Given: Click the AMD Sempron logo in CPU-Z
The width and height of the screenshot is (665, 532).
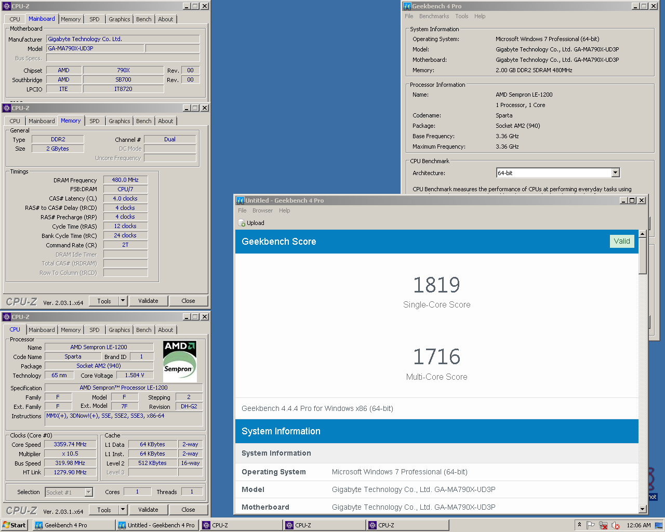Looking at the screenshot, I should (180, 362).
